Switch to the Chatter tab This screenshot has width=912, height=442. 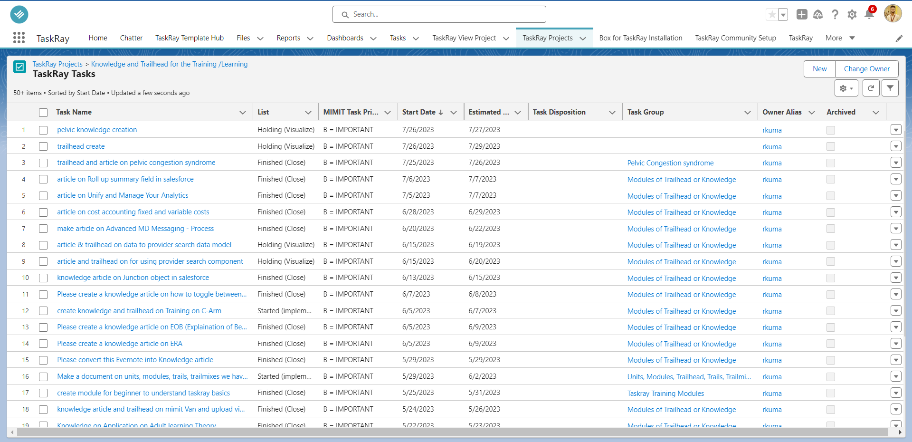[131, 38]
